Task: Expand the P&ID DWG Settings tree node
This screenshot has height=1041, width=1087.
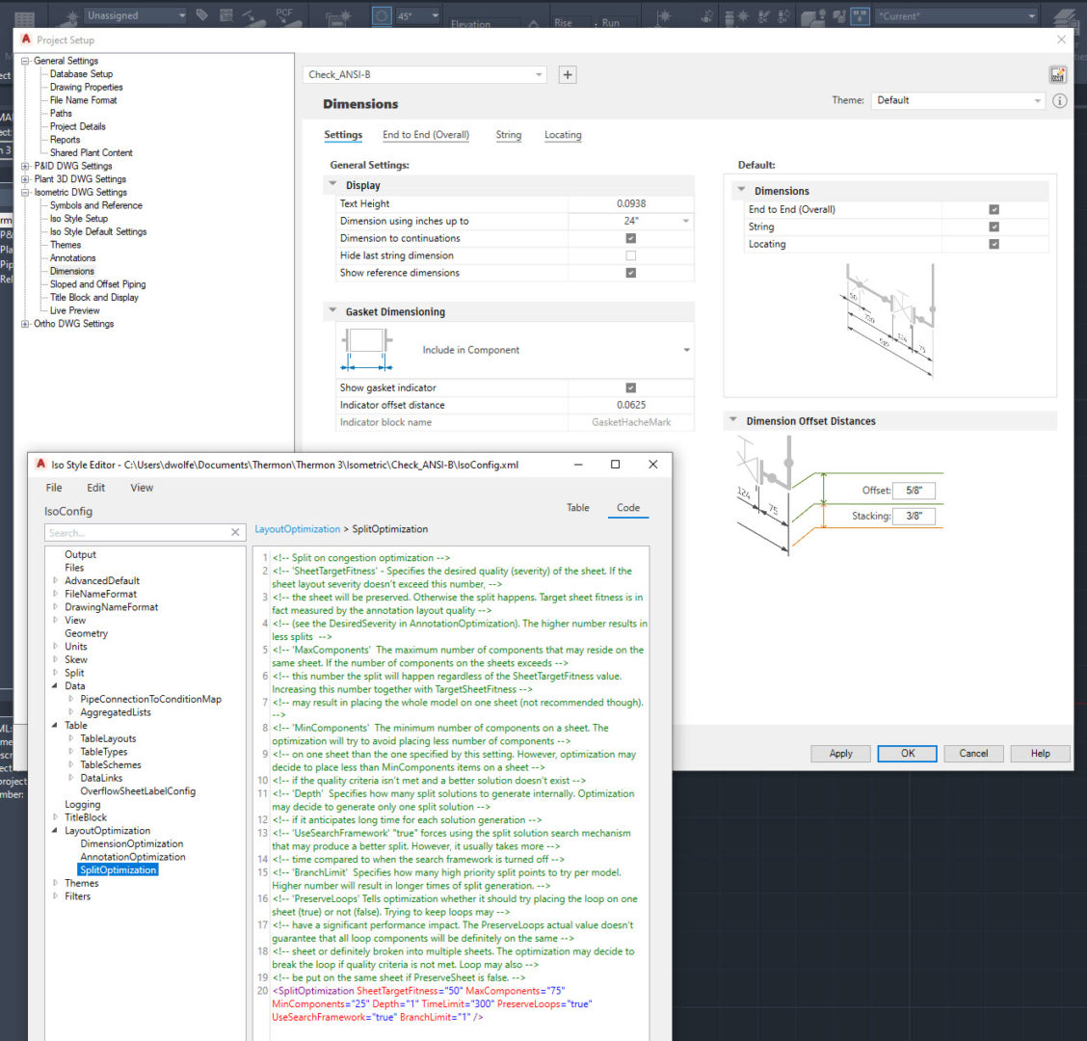Action: pyautogui.click(x=25, y=166)
